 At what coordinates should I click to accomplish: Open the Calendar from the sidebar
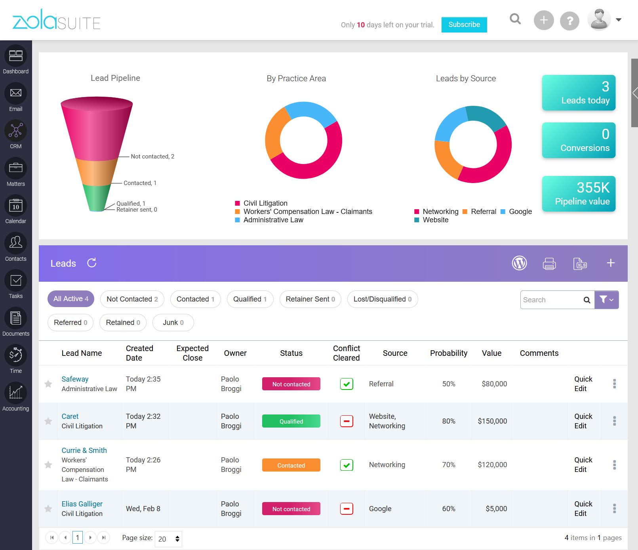click(15, 209)
